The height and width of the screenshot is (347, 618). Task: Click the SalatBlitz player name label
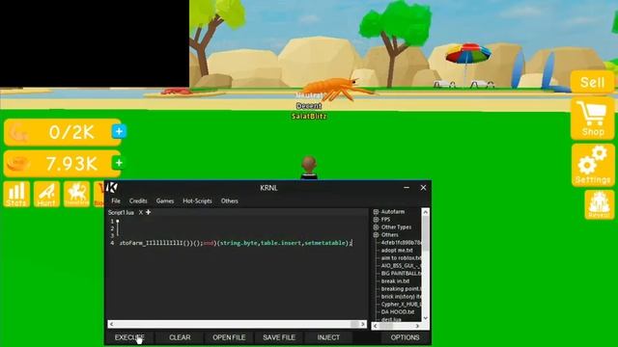(309, 116)
